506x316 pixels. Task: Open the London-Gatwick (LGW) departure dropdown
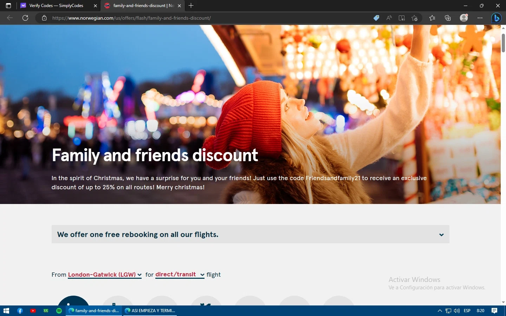click(105, 275)
